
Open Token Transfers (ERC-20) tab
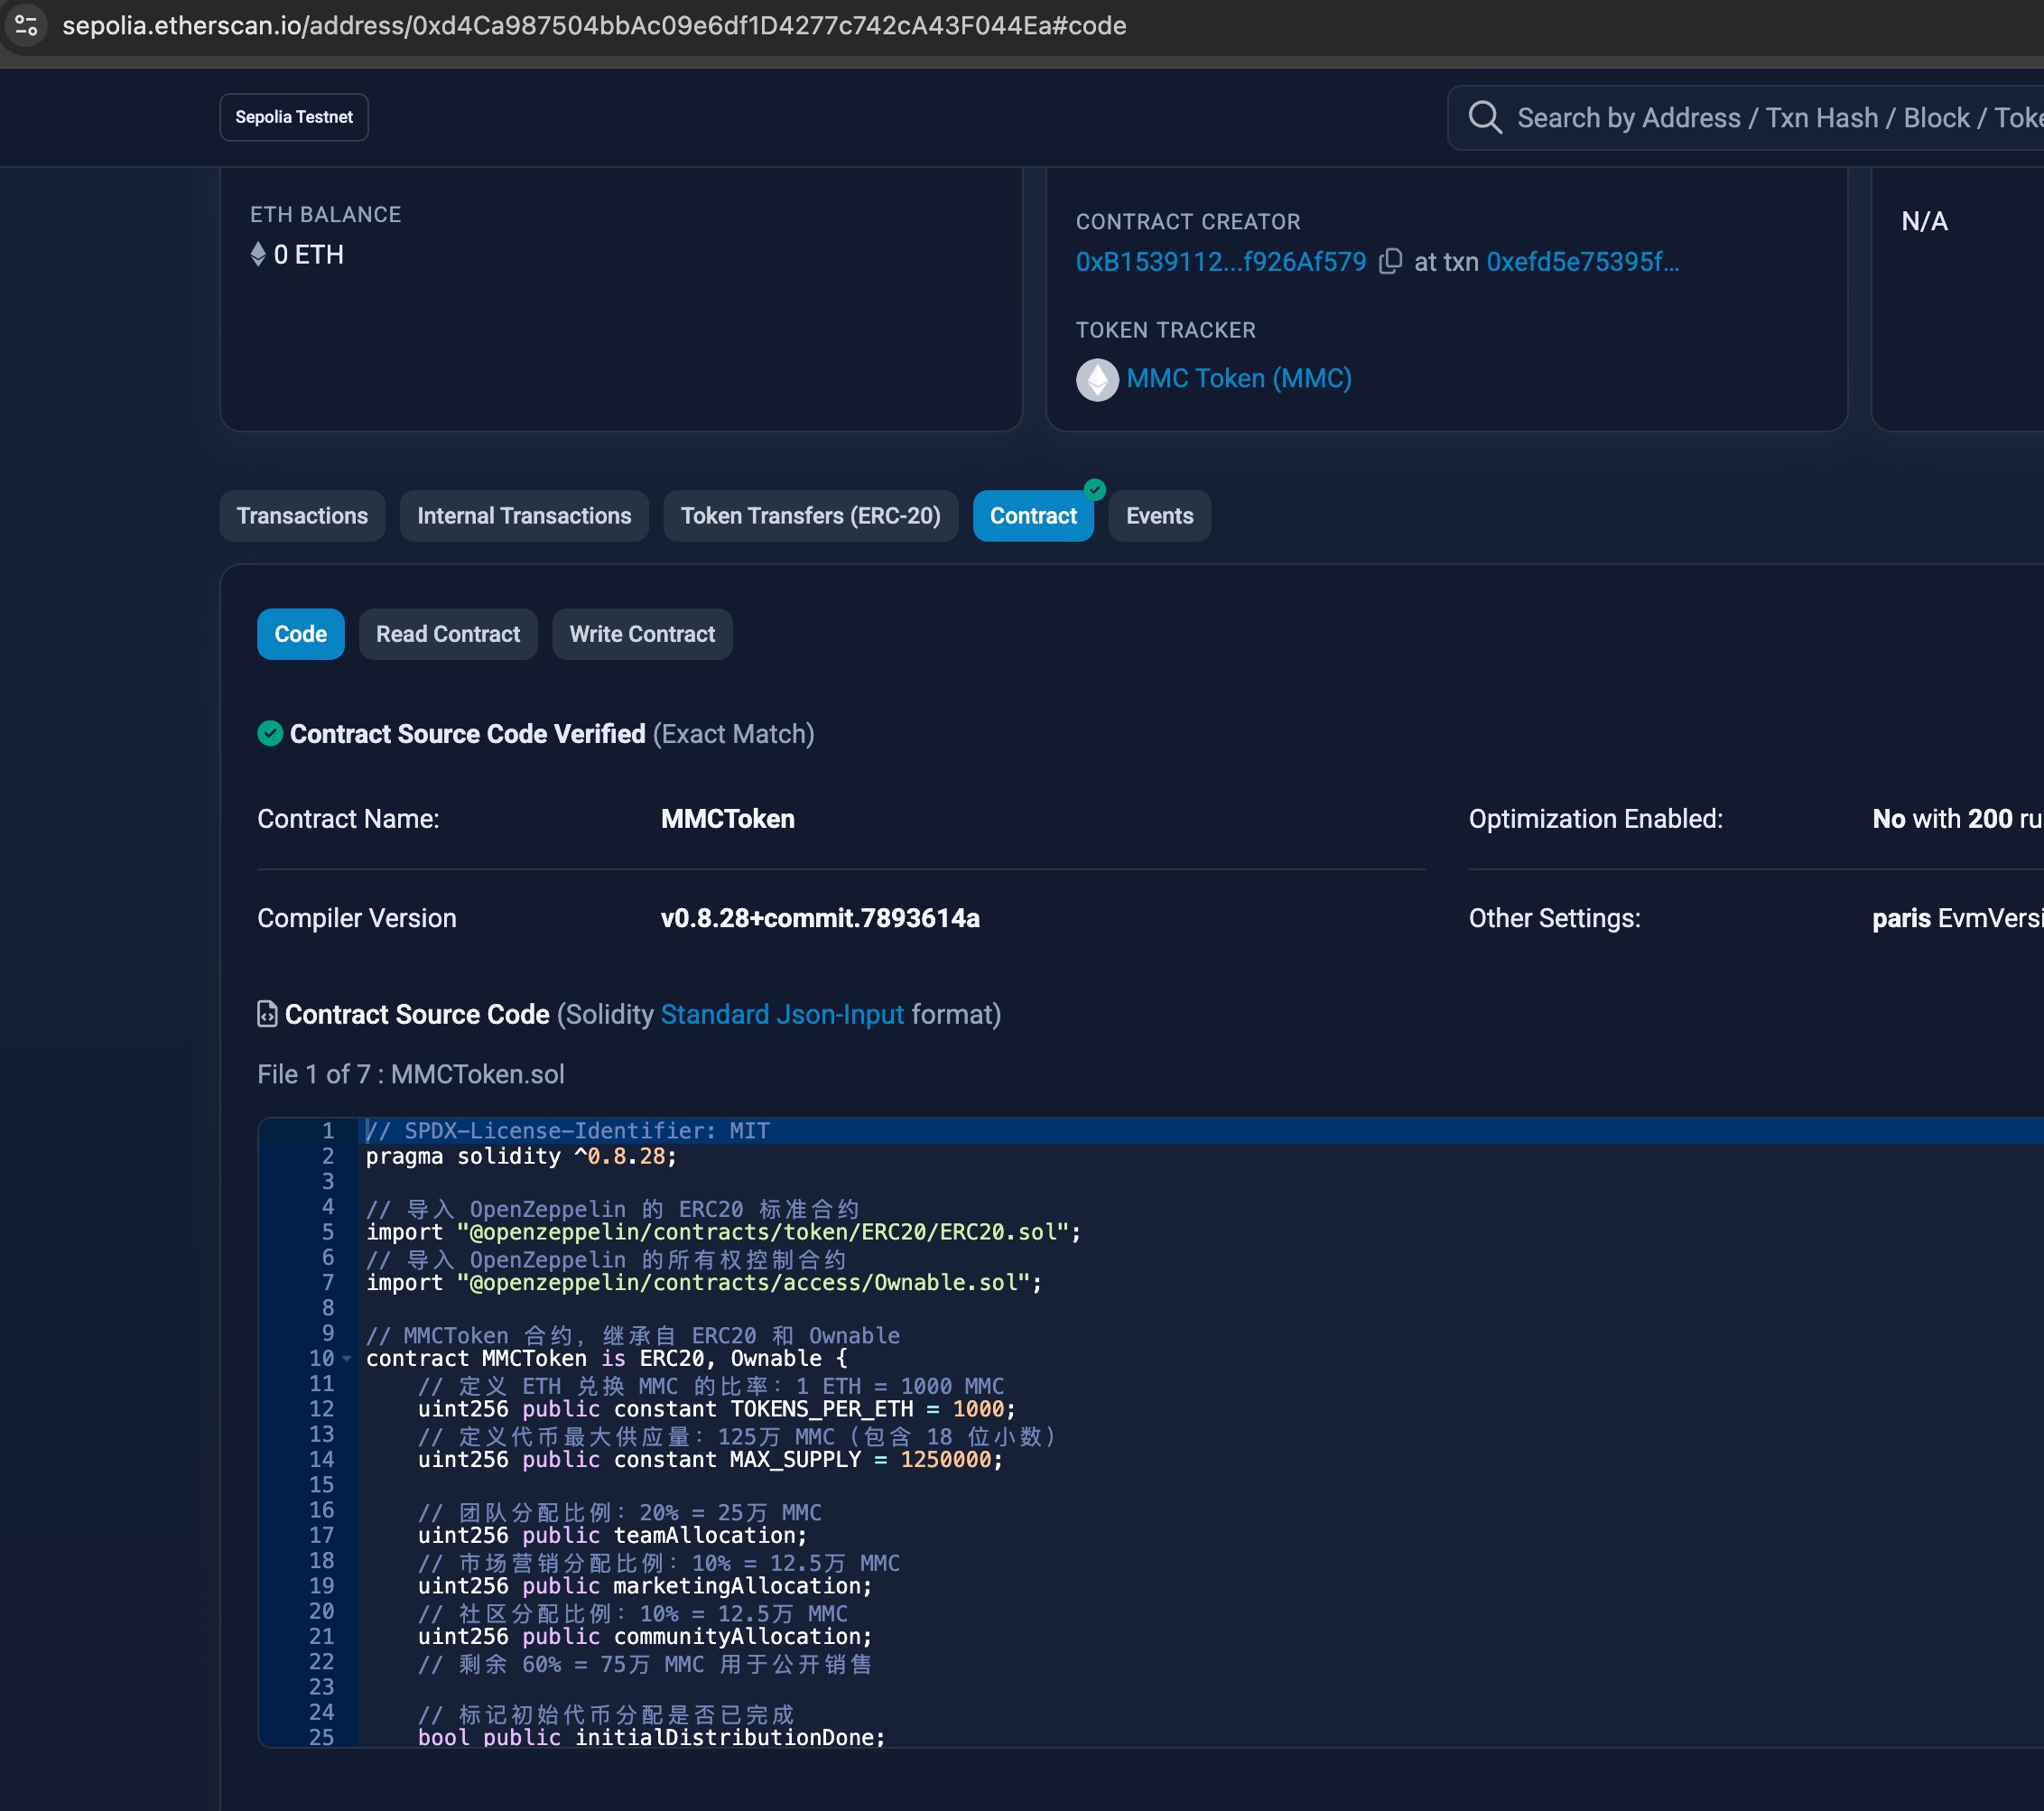810,516
